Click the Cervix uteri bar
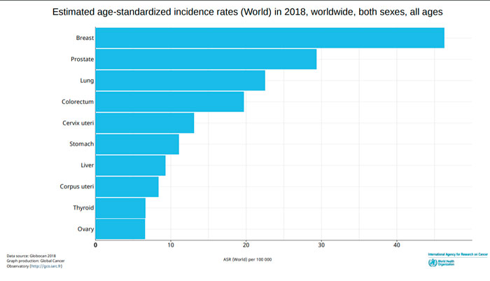Viewport: 490px width, 281px height. [145, 123]
